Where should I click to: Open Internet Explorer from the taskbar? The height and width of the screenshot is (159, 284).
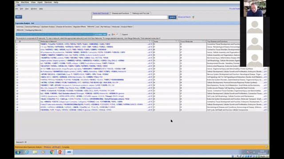point(27,152)
